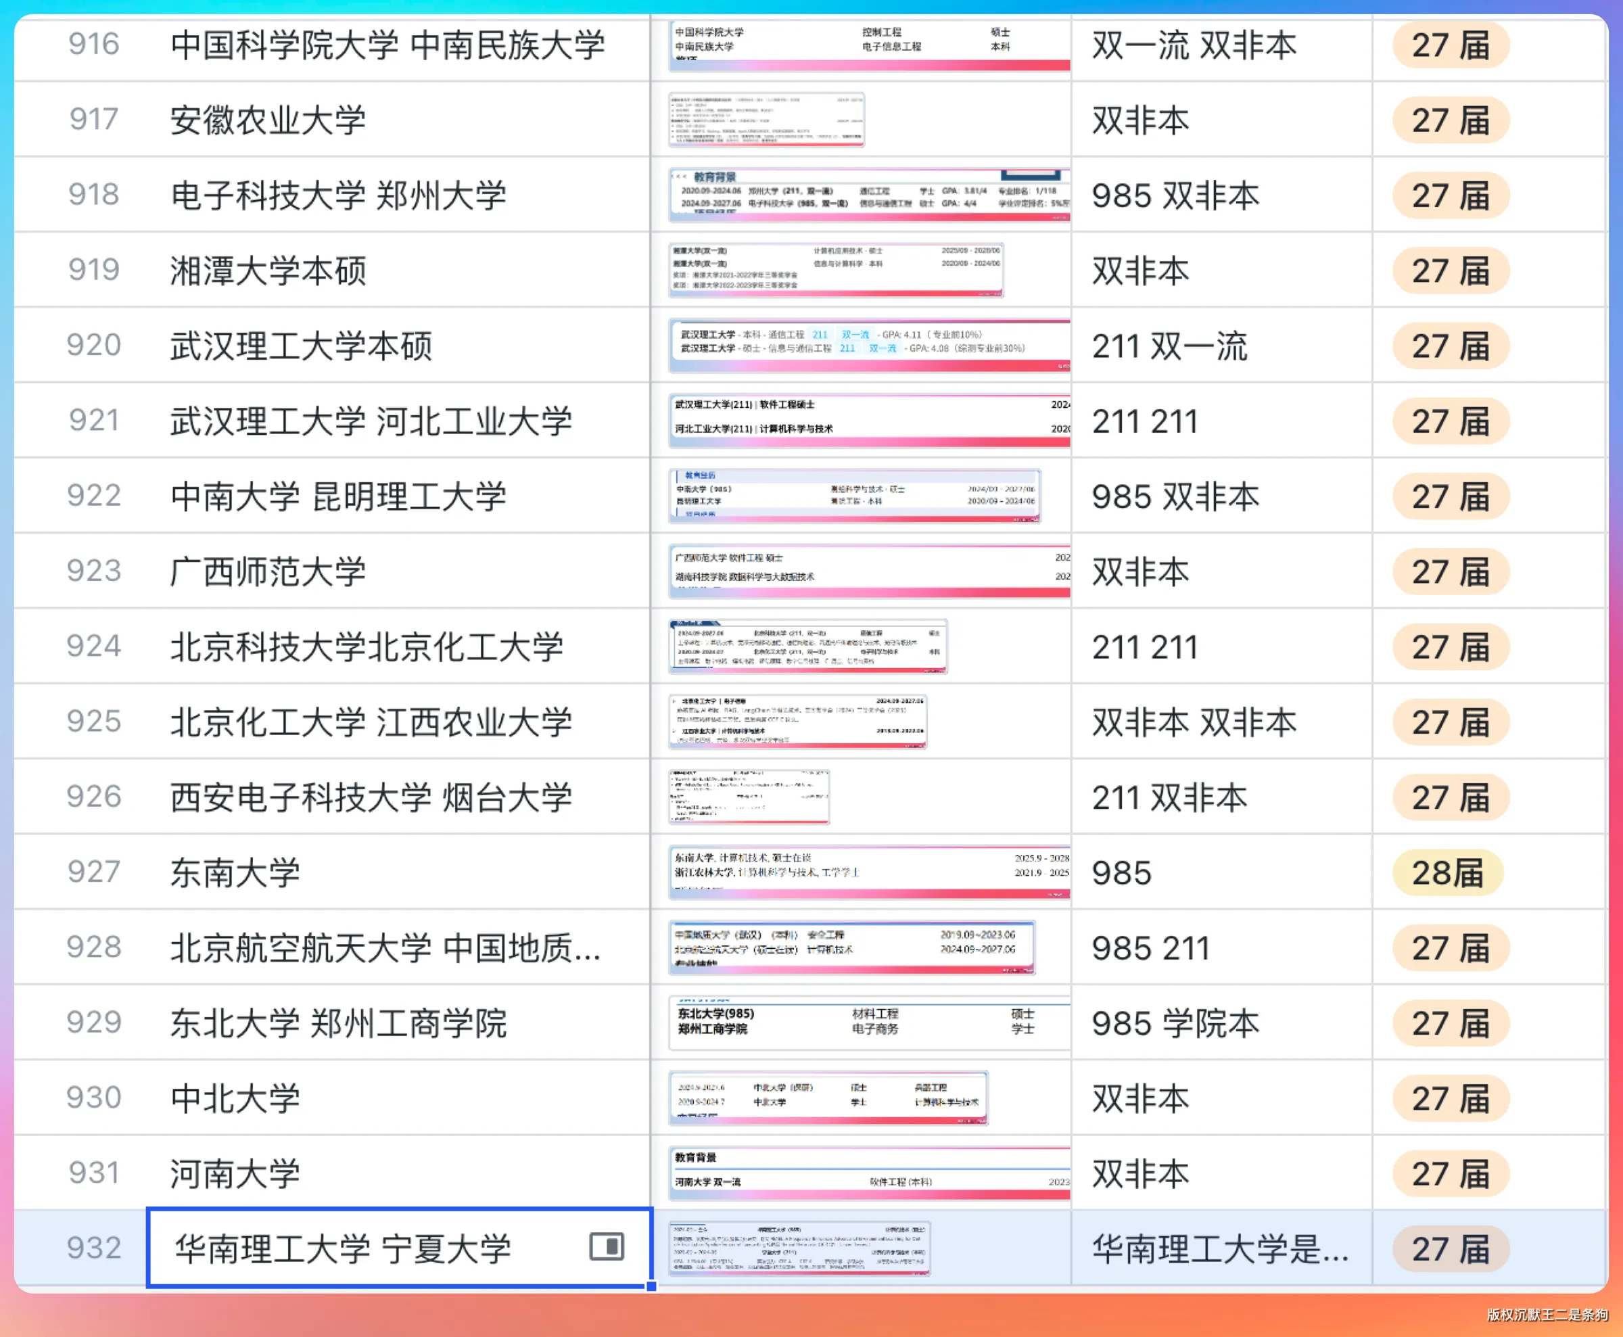1623x1337 pixels.
Task: Open the expand-record icon in row 932
Action: click(607, 1246)
